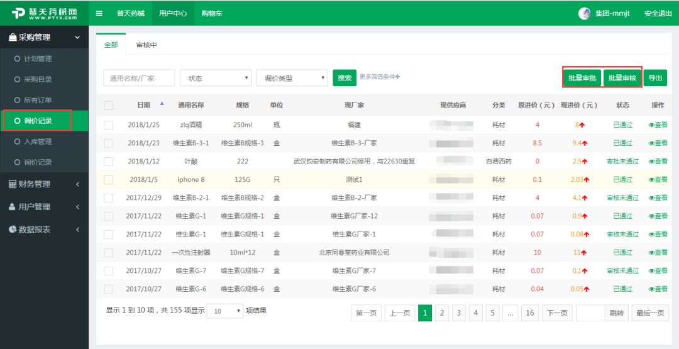Expand the 财务管理 sidebar section
The width and height of the screenshot is (679, 349).
point(44,184)
